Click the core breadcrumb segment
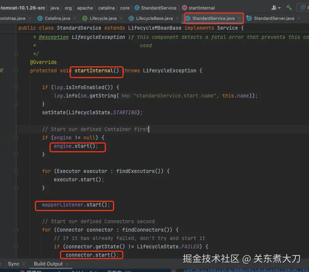Viewport: 309px width, 272px height. coord(125,8)
